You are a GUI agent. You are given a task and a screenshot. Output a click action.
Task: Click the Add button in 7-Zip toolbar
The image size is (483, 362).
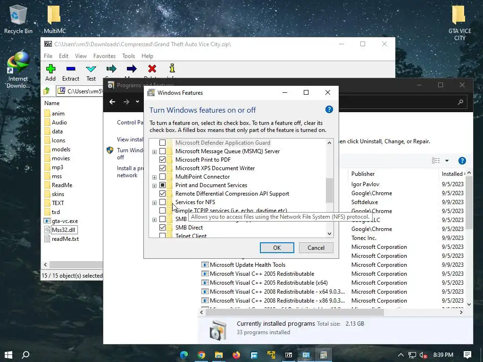click(50, 73)
